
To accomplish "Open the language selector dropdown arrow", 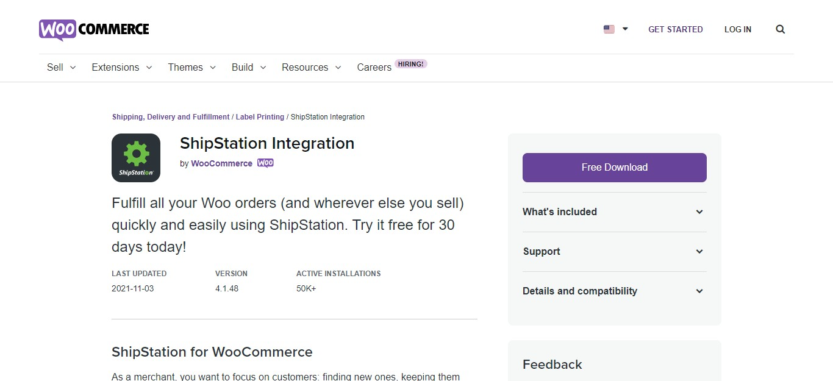I will coord(625,29).
